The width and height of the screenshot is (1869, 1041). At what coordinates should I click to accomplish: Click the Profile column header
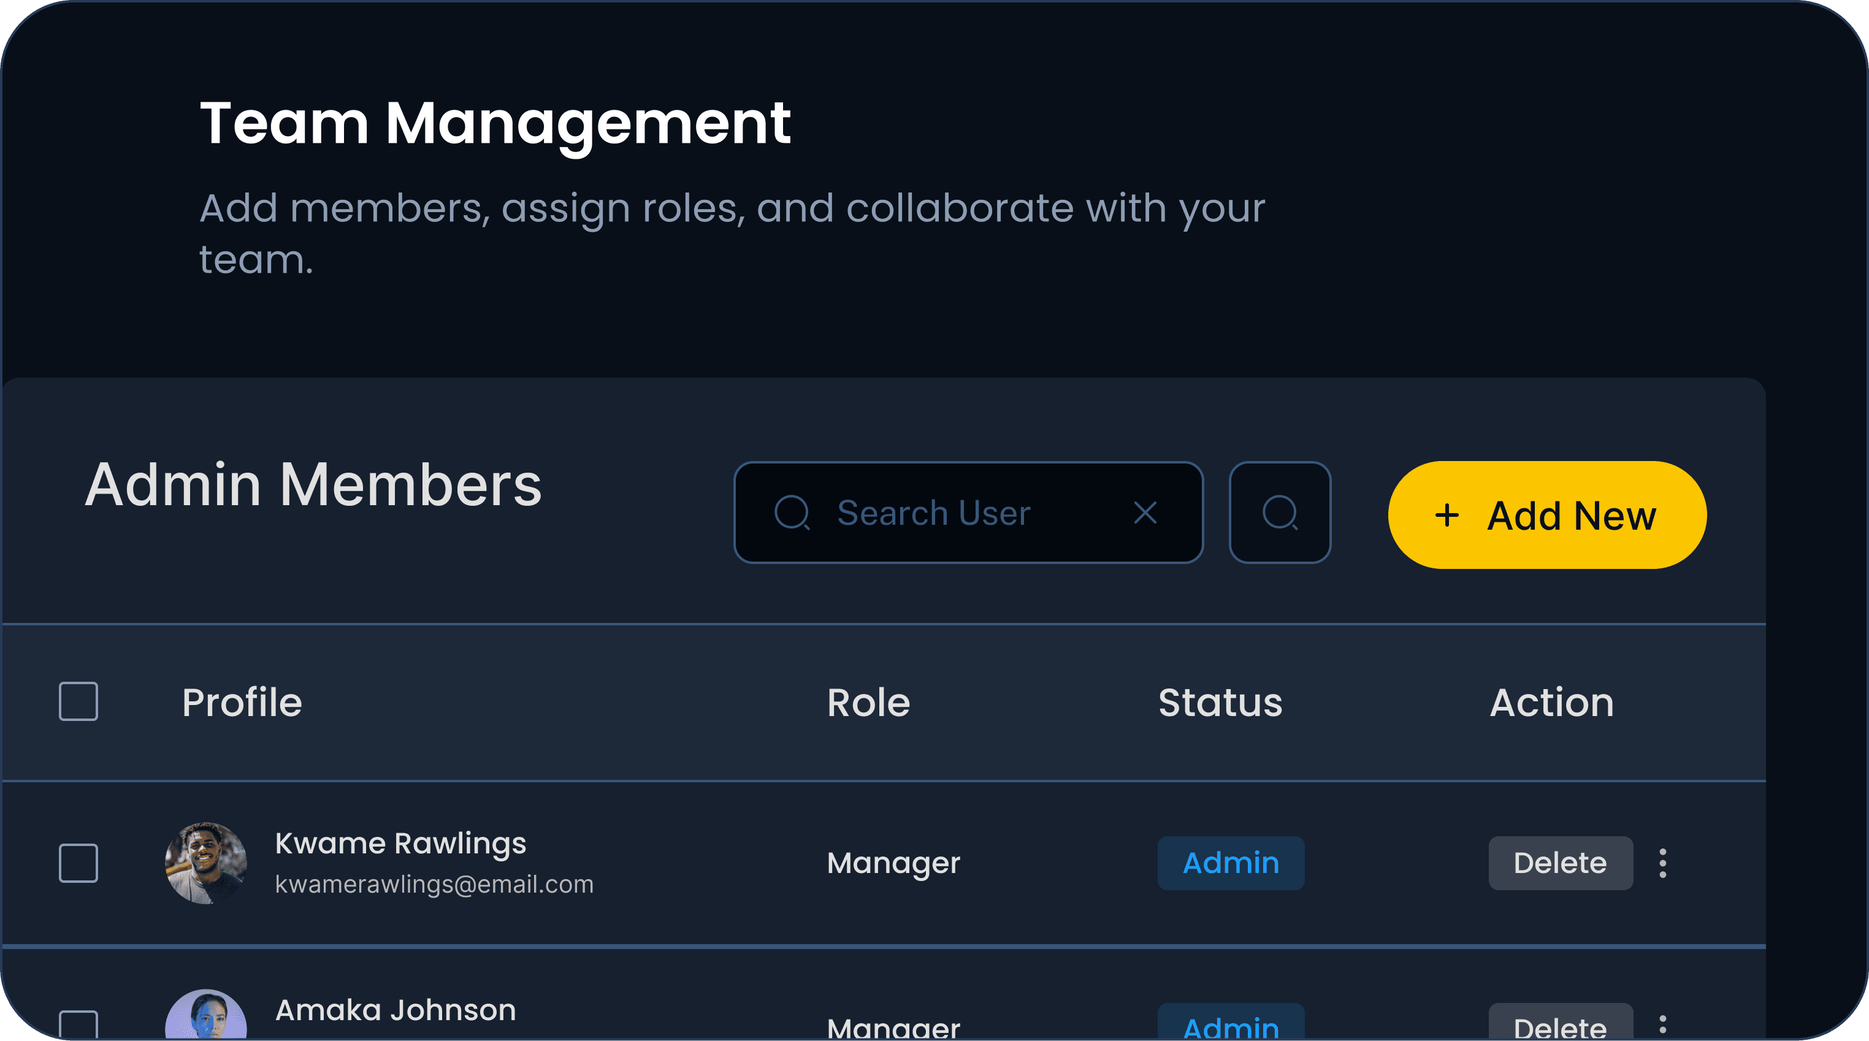[x=242, y=702]
